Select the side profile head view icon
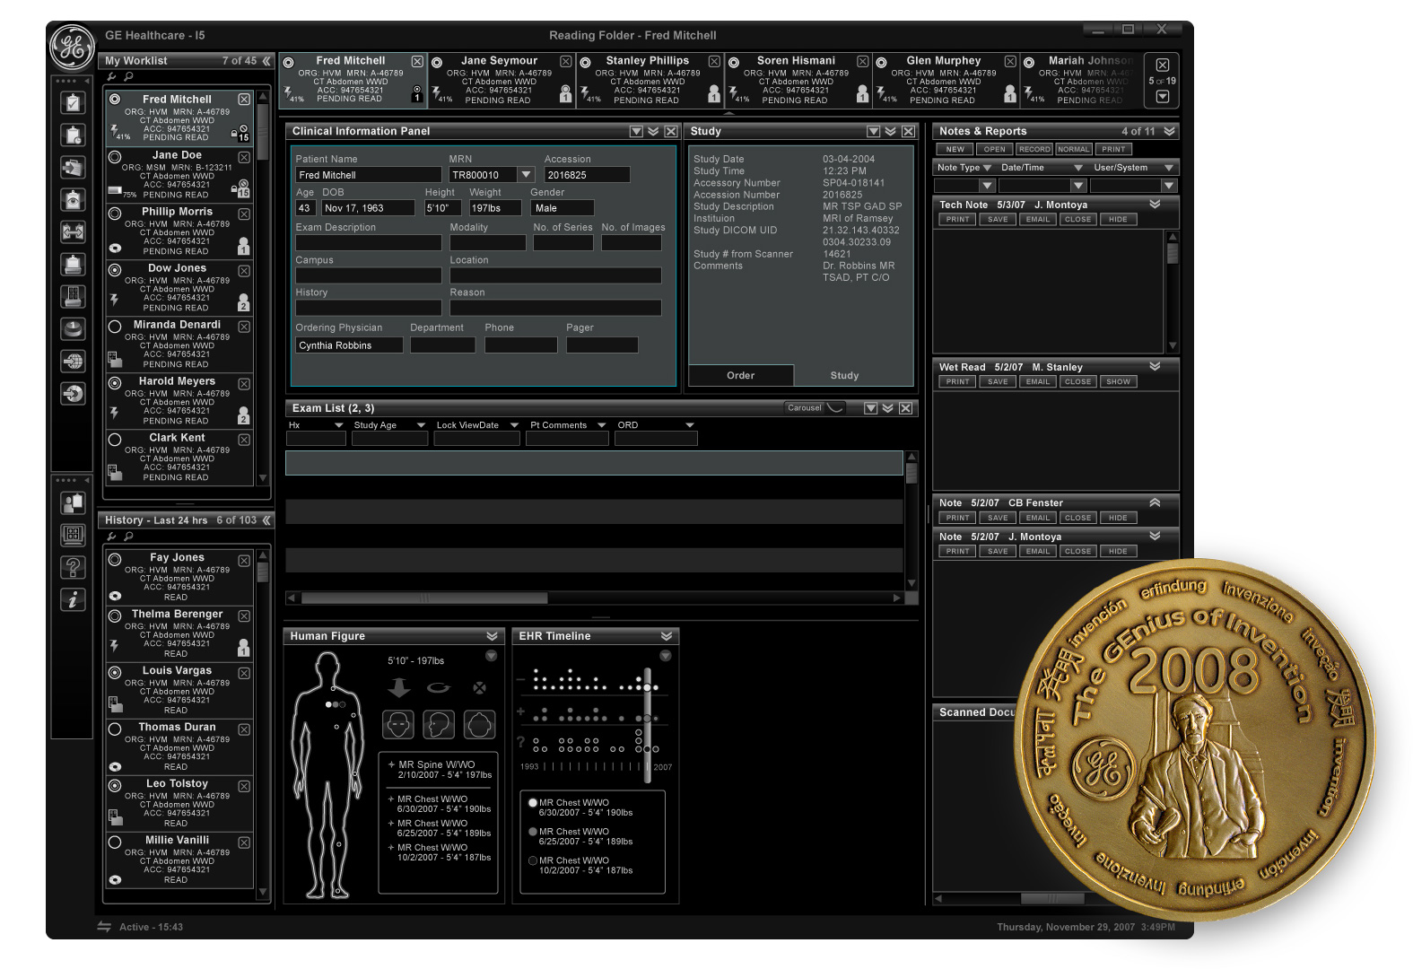This screenshot has height=969, width=1413. 439,724
